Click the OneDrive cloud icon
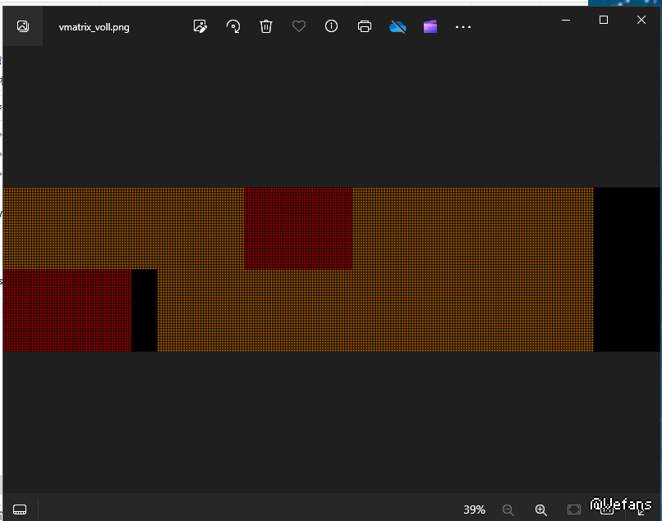The width and height of the screenshot is (662, 521). pos(398,26)
